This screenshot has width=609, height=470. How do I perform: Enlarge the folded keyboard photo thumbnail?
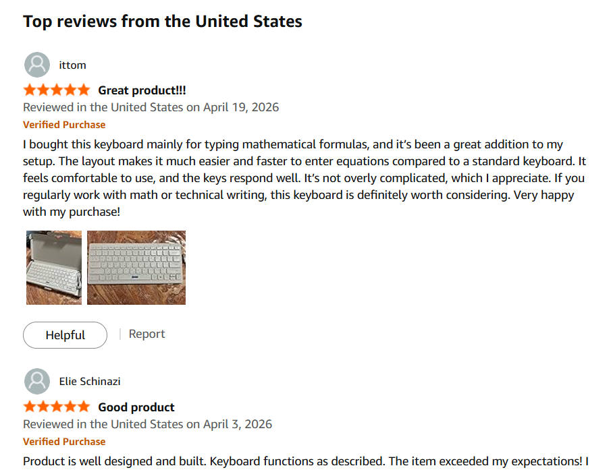pyautogui.click(x=54, y=268)
